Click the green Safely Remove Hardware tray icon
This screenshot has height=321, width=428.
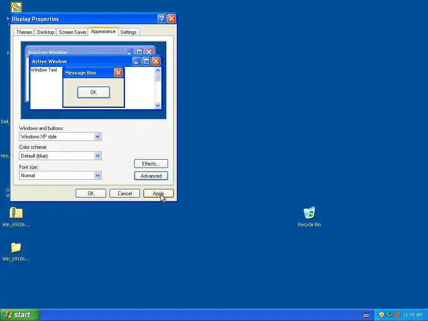(389, 315)
